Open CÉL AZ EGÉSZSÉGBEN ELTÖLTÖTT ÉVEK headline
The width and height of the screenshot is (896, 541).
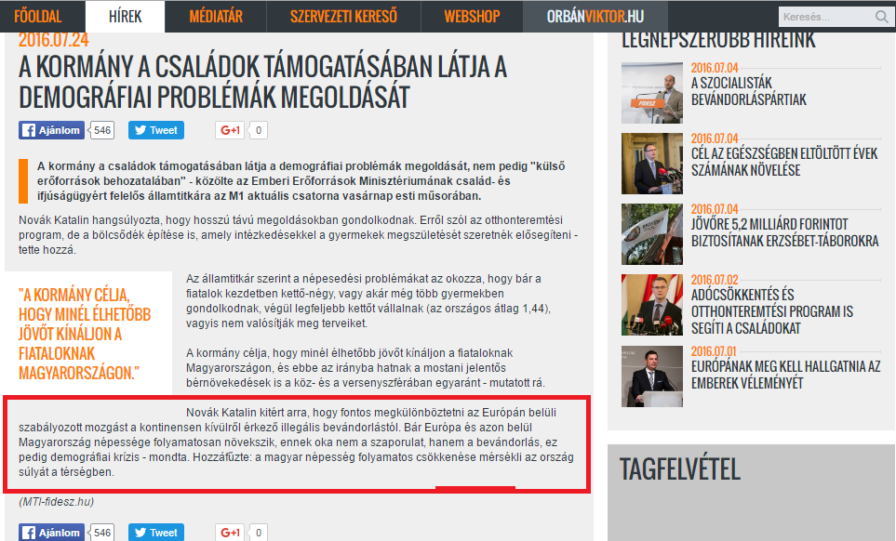[x=784, y=162]
